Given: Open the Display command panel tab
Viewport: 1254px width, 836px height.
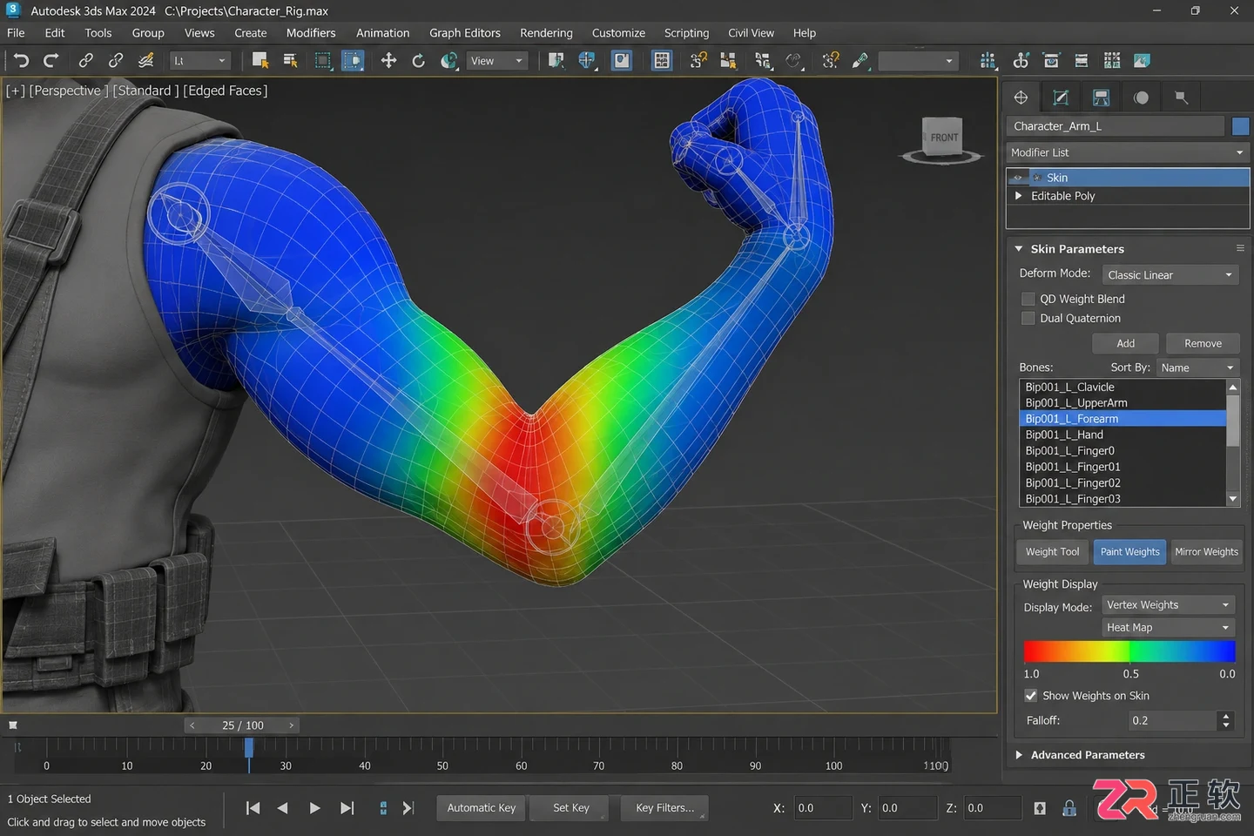Looking at the screenshot, I should click(x=1181, y=98).
